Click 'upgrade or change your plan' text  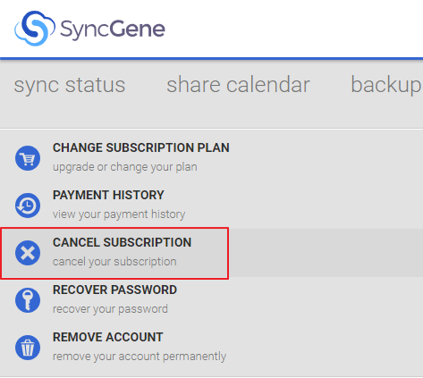[x=125, y=167]
